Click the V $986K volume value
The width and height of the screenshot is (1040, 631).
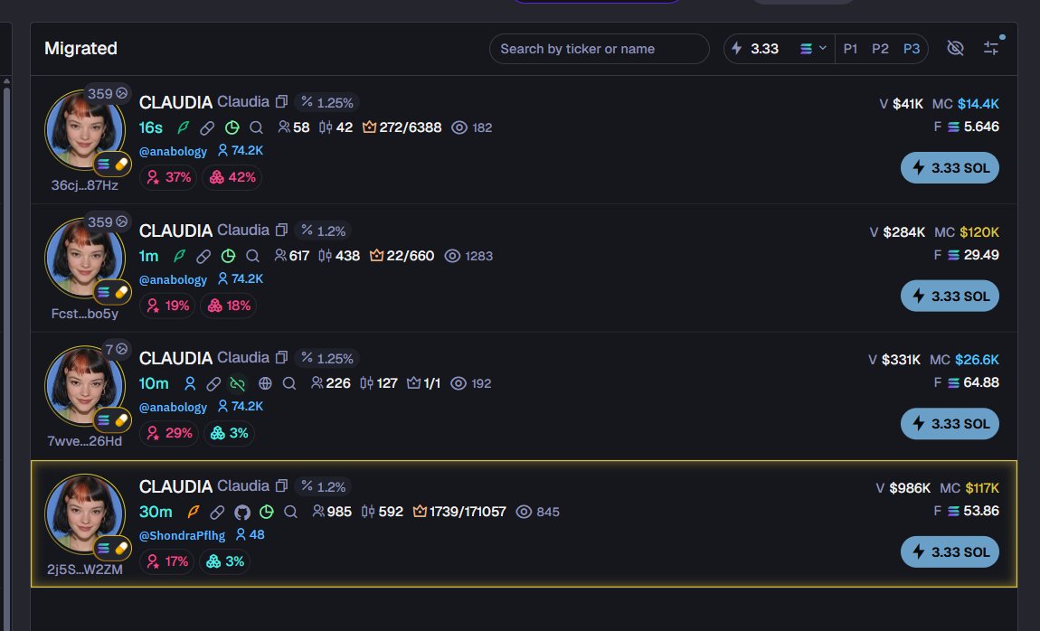point(903,488)
